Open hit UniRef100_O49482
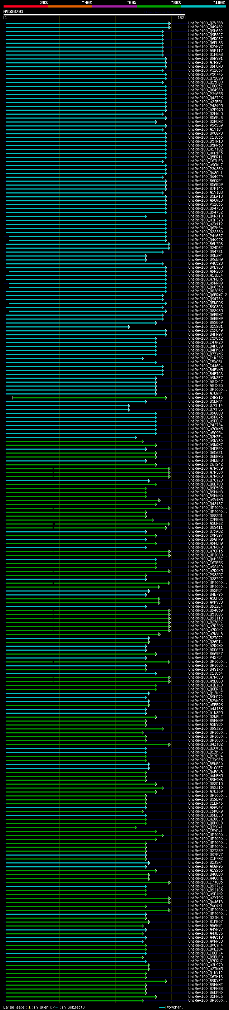 (x=205, y=27)
